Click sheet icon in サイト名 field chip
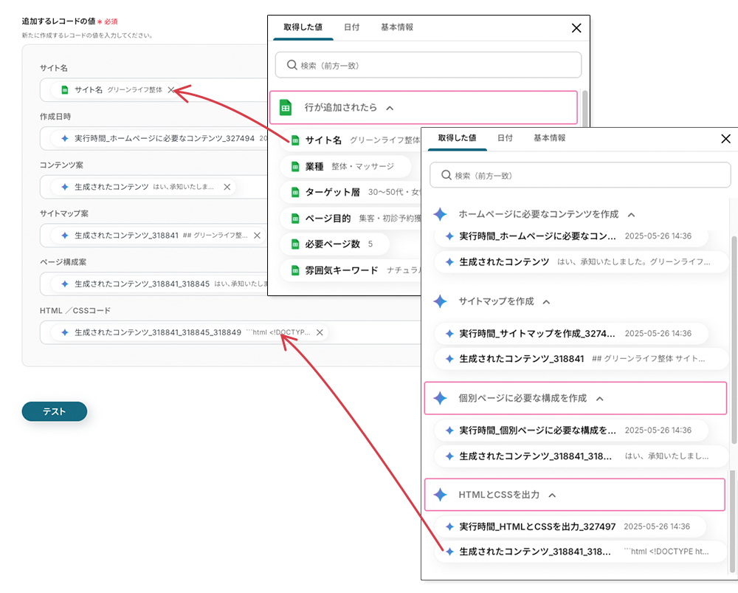Viewport: 738px width, 593px height. [65, 90]
